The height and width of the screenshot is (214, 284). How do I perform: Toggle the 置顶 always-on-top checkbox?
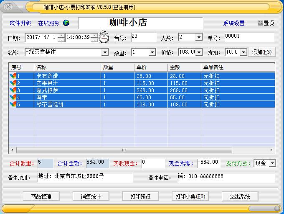point(260,23)
